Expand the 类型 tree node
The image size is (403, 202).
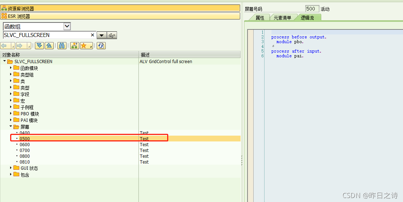(x=11, y=87)
